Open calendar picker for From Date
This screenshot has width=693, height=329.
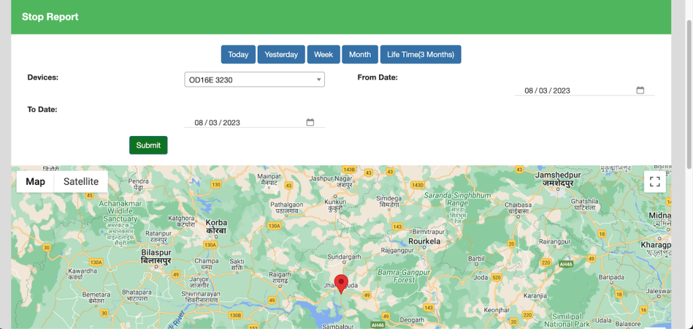pyautogui.click(x=640, y=91)
